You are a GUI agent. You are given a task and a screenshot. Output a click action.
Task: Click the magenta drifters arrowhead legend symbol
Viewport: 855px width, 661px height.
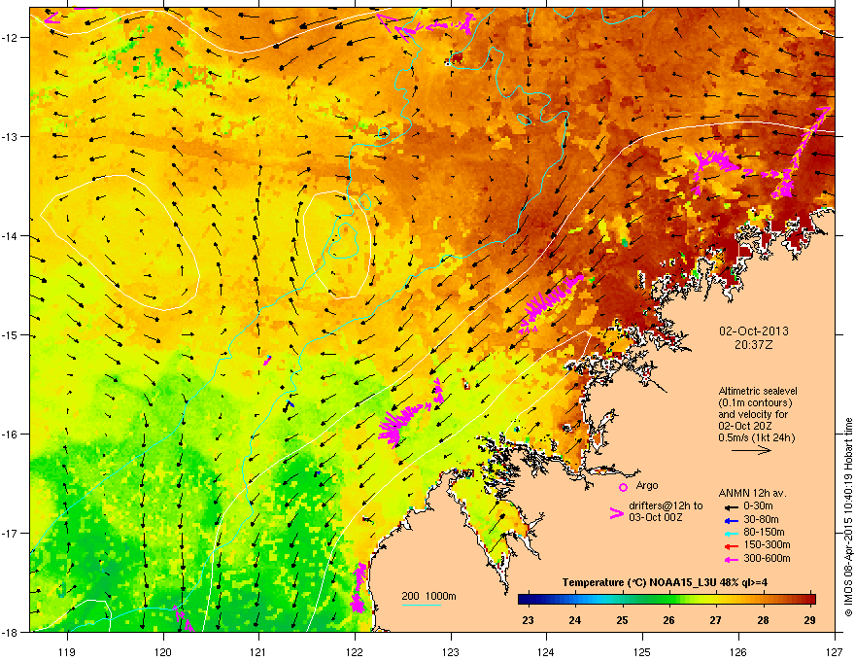616,513
